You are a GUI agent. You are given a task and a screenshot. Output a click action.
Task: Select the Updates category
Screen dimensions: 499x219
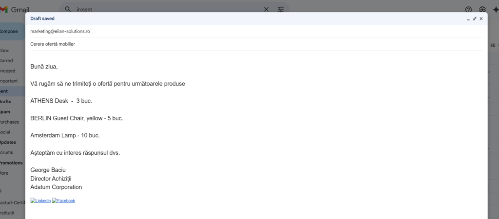coord(7,142)
